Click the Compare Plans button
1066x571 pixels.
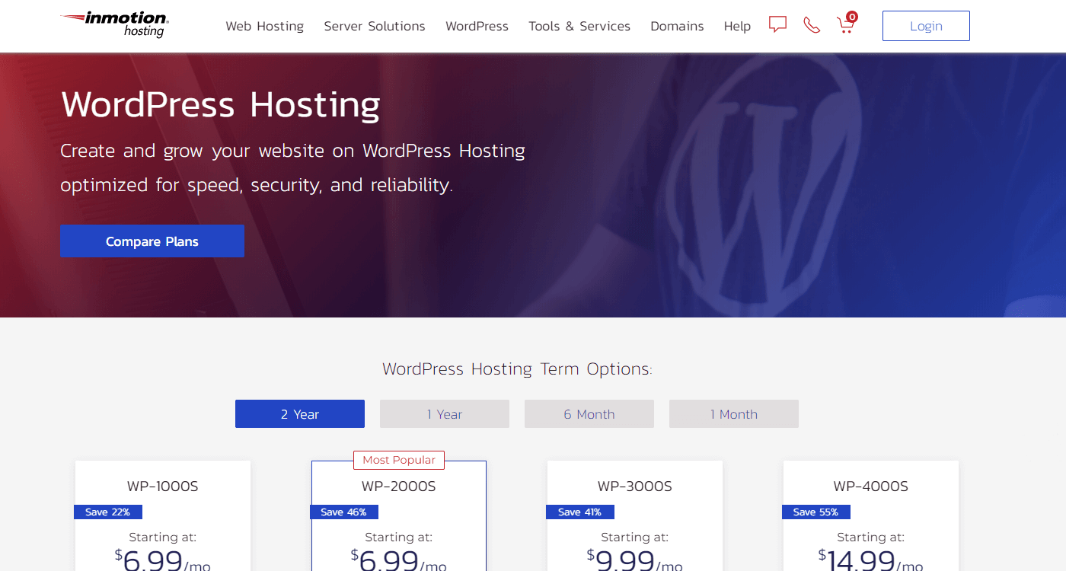tap(152, 241)
